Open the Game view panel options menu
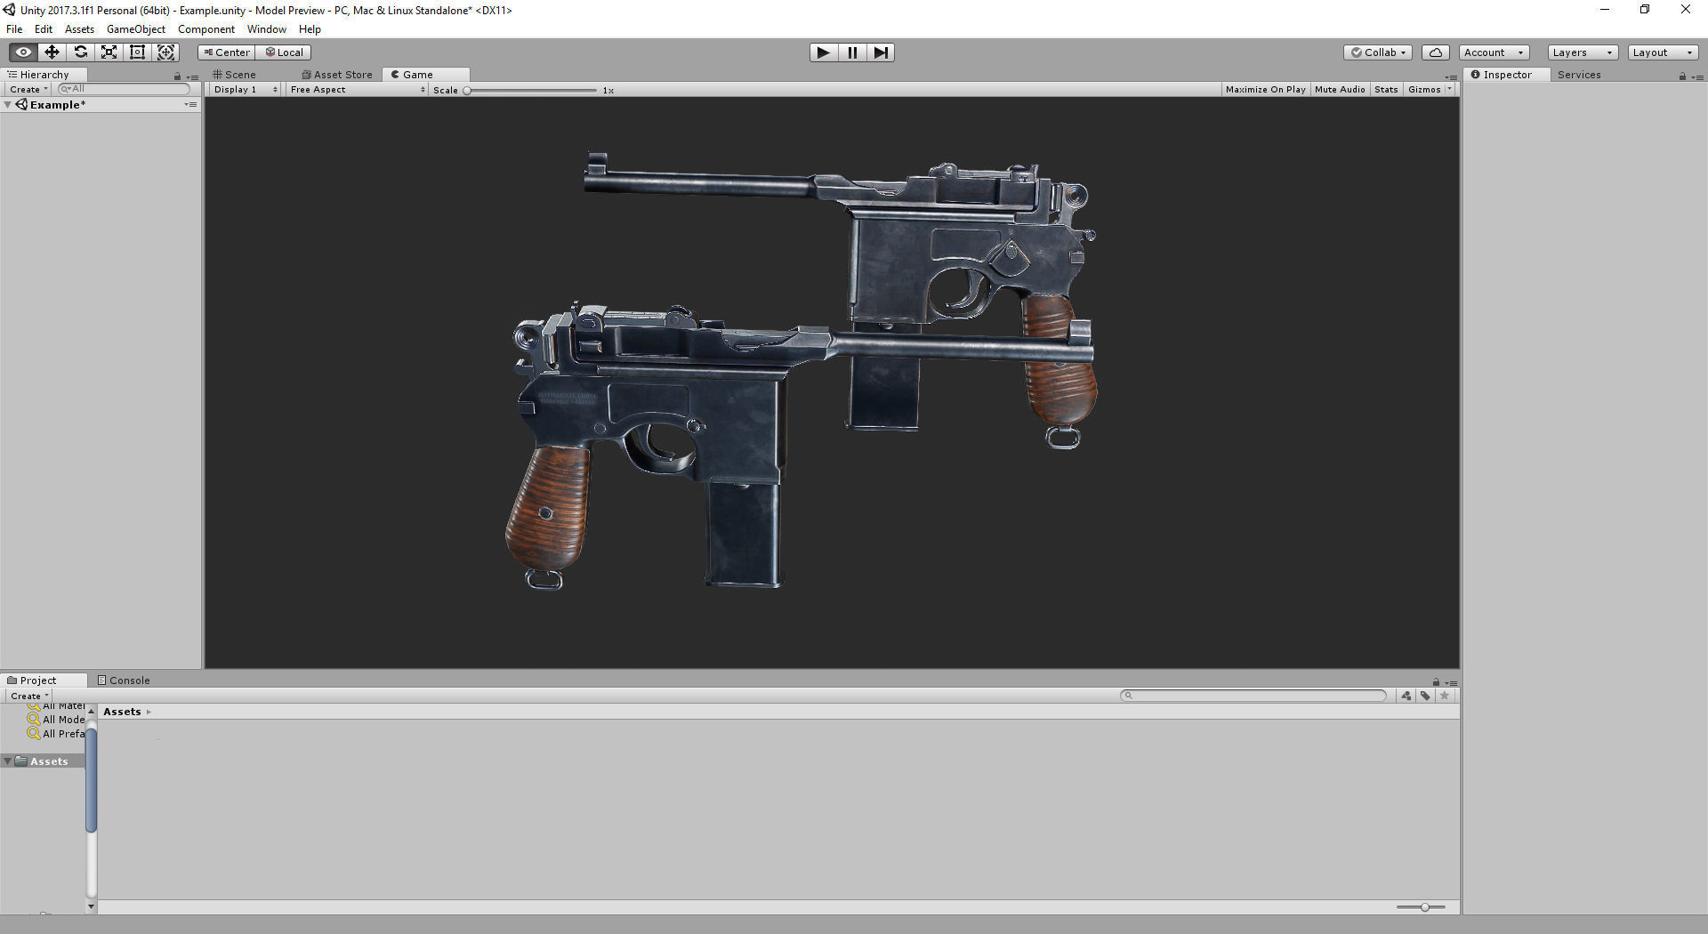This screenshot has width=1708, height=934. click(x=1451, y=77)
